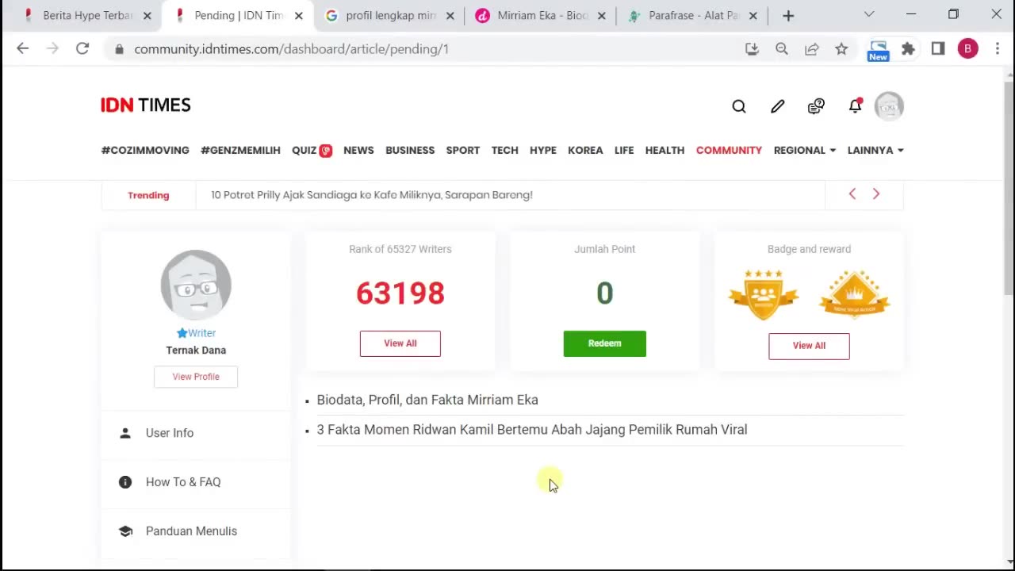Go back with browser back arrow
Screen dimensions: 1015x571
22,48
